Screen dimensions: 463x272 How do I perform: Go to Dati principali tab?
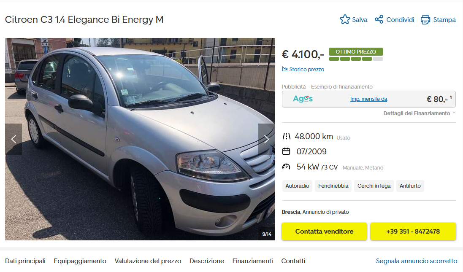click(x=25, y=261)
